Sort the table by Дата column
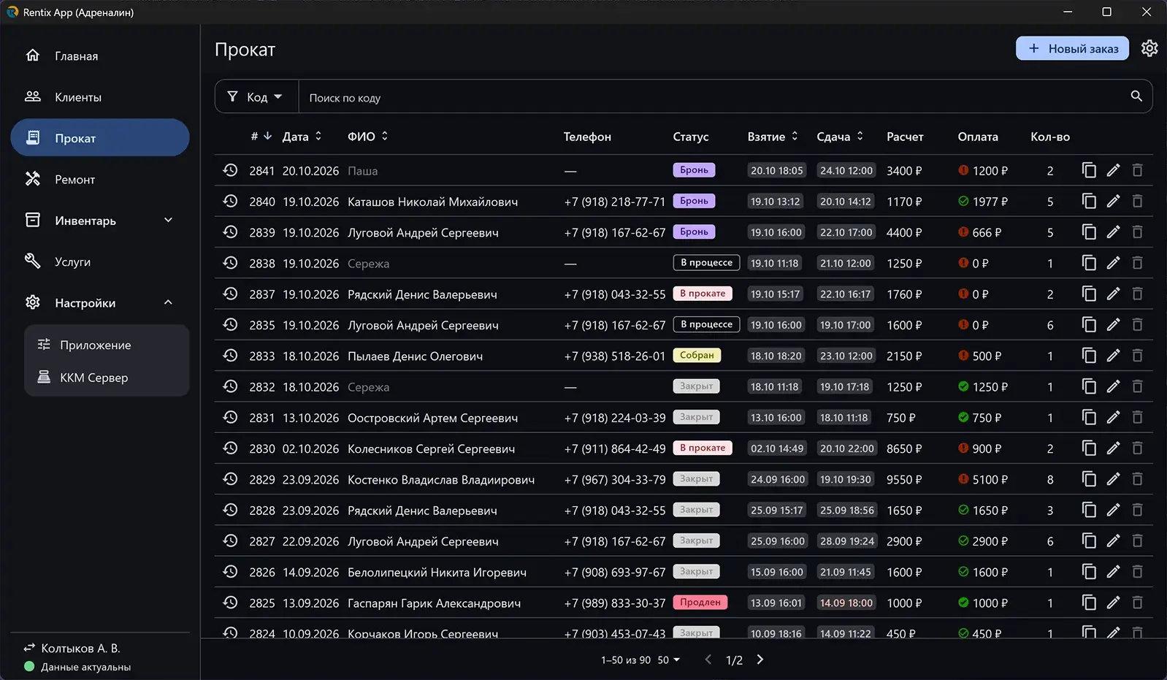This screenshot has width=1167, height=680. [x=302, y=137]
